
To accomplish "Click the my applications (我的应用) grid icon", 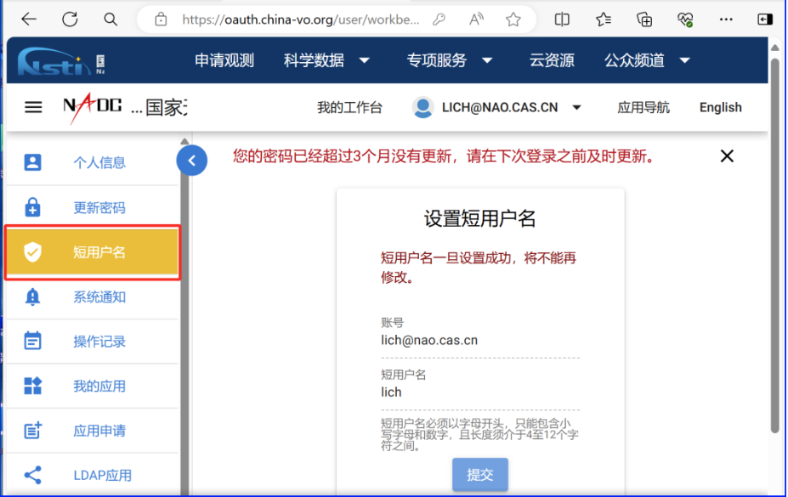I will tap(32, 386).
